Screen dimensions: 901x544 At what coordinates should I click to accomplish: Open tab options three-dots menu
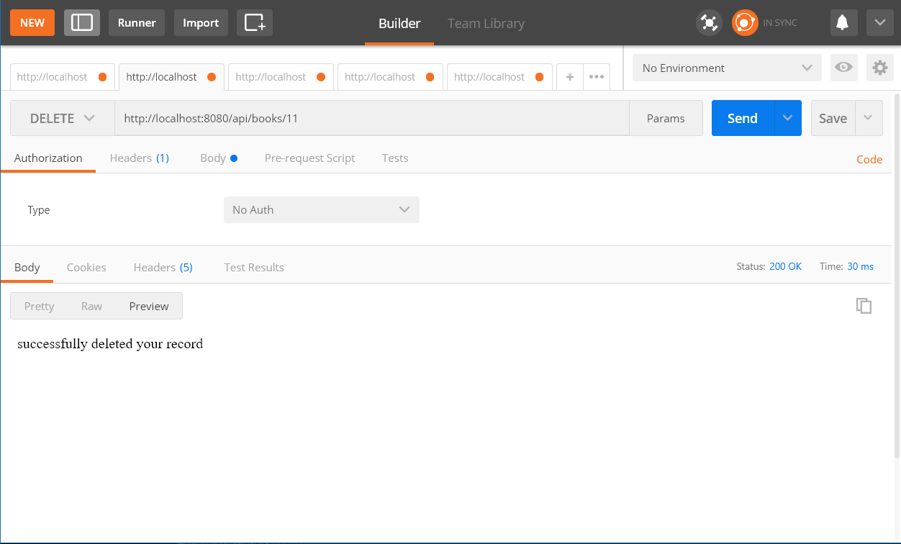pos(597,77)
